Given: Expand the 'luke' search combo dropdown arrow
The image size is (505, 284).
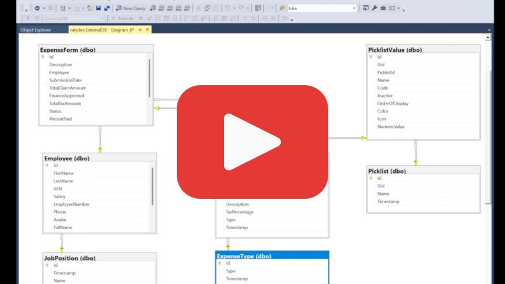Looking at the screenshot, I should point(354,8).
